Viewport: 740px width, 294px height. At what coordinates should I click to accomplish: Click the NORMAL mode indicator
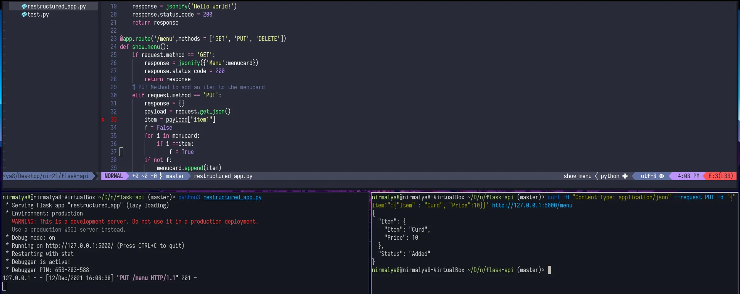coord(114,176)
